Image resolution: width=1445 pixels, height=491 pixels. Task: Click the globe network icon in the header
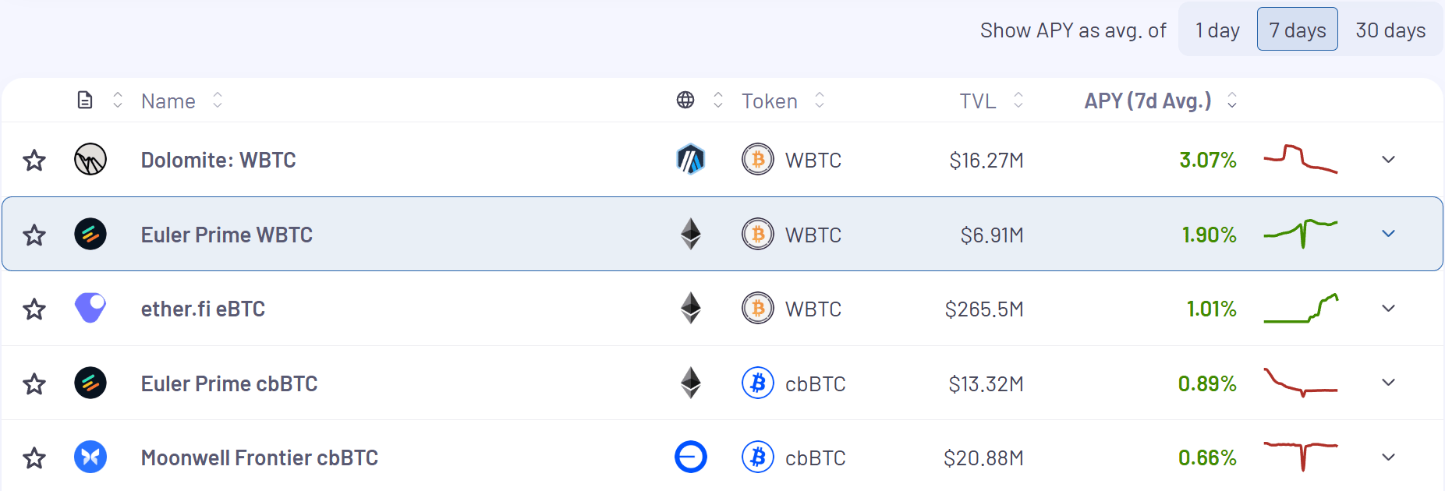[x=685, y=101]
